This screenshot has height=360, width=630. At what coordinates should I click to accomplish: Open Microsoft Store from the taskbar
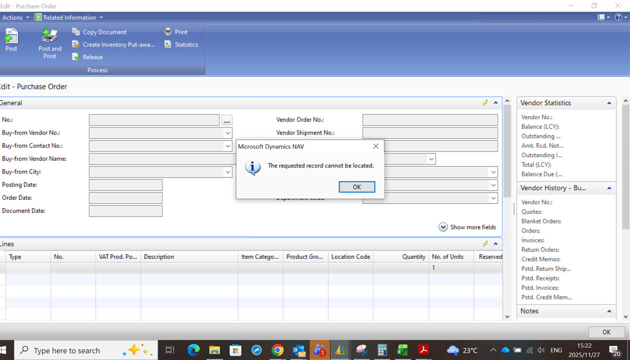pos(235,350)
